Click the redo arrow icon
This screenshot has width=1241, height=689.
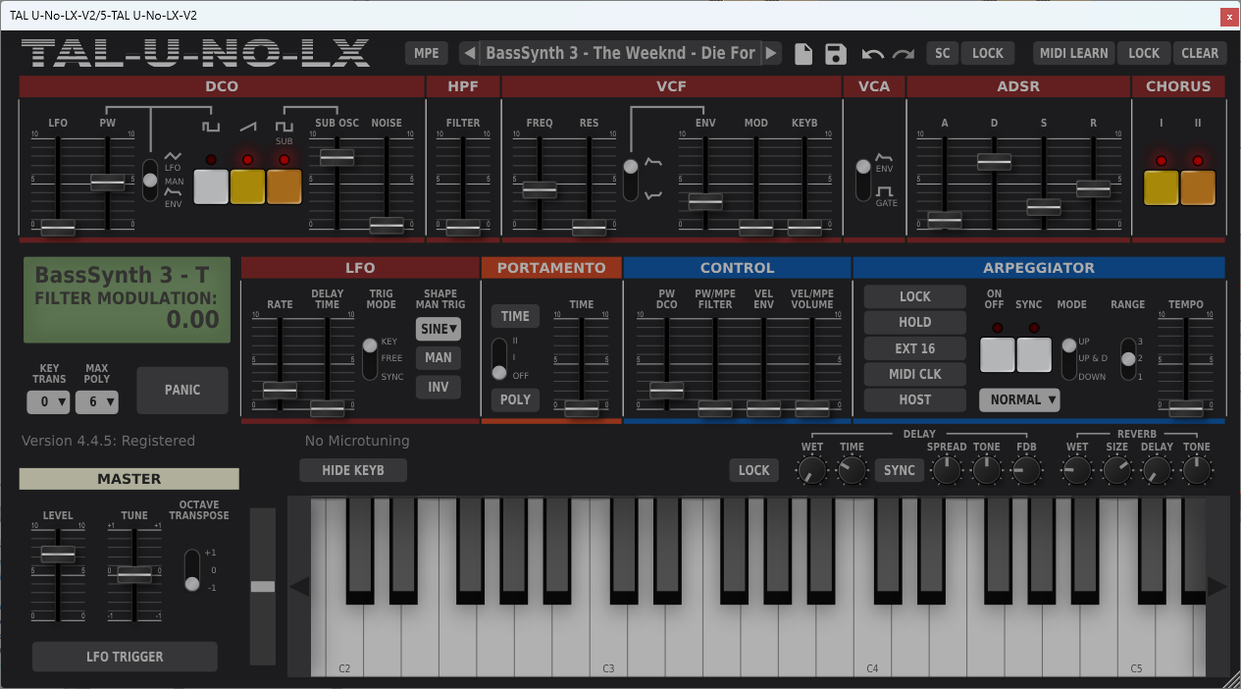[x=904, y=54]
